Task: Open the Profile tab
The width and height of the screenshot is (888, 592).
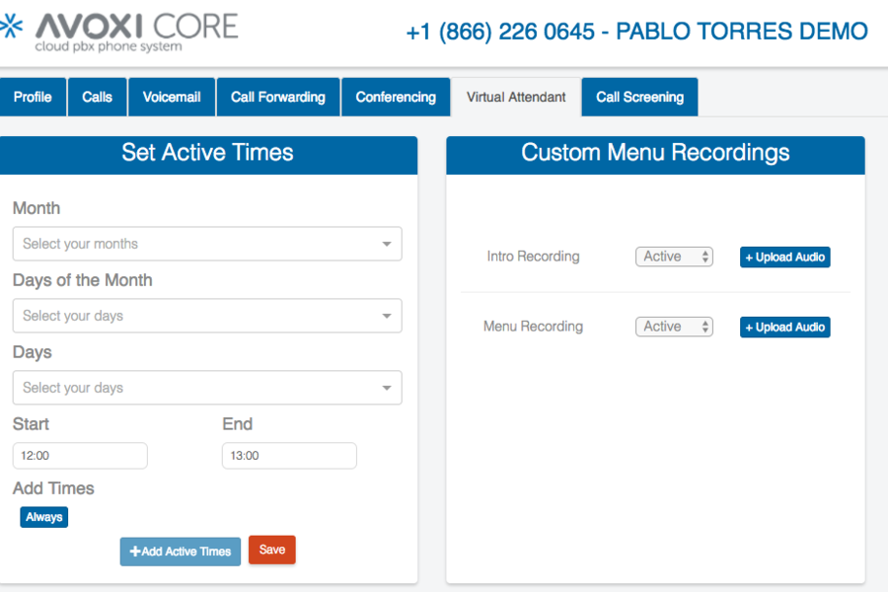Action: point(33,98)
